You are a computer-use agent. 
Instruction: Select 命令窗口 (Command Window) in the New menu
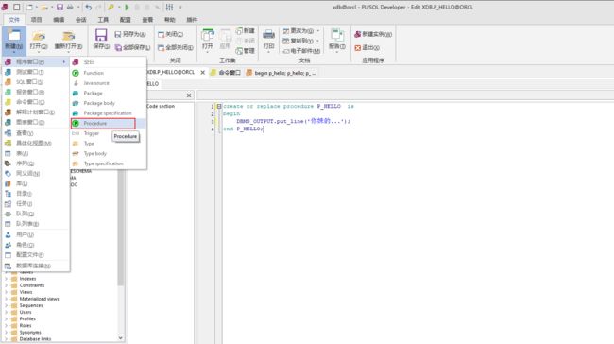(36, 102)
